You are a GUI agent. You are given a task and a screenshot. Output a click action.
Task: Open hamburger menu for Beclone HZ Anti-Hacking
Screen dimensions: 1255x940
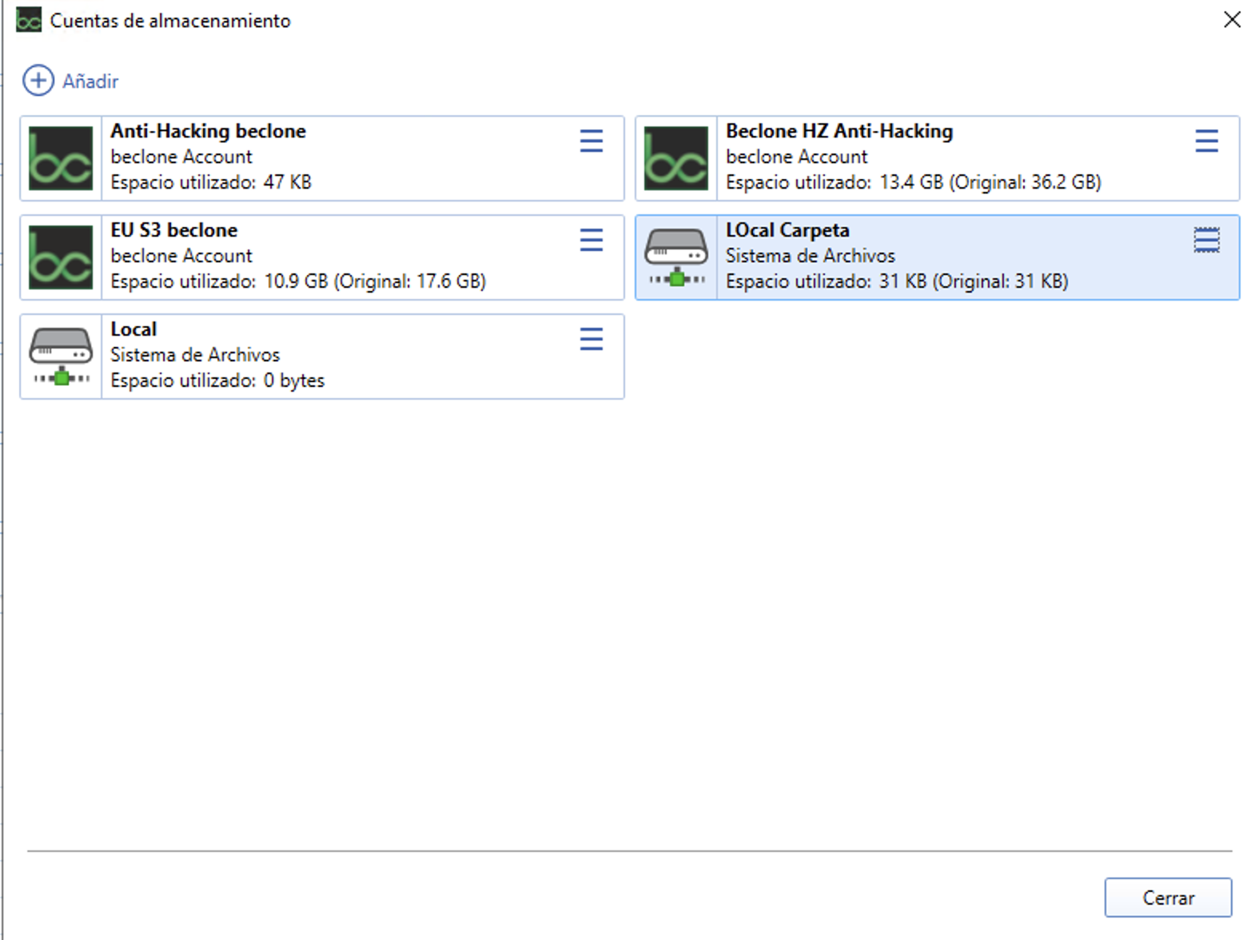point(1207,141)
